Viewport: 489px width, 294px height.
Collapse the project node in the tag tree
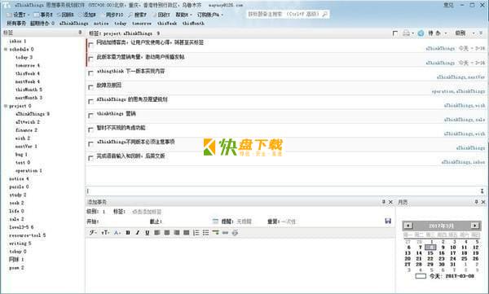(x=6, y=106)
